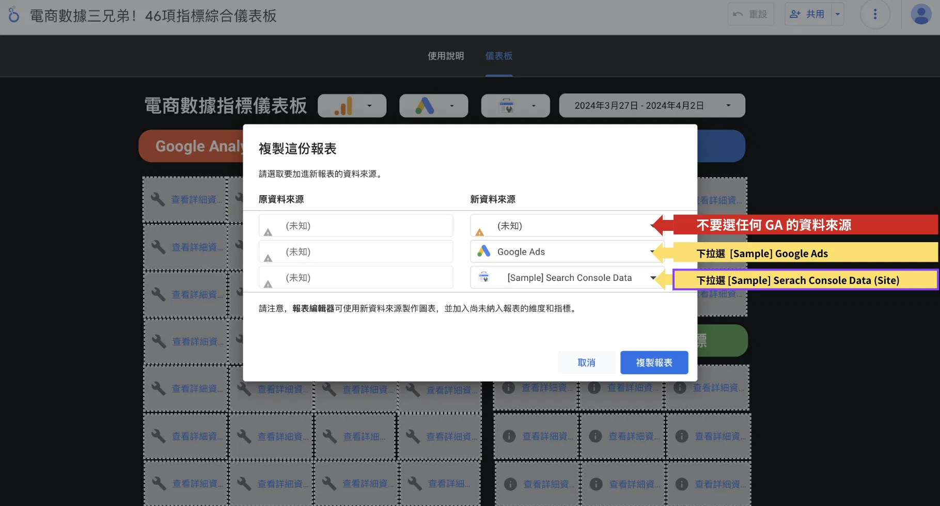Click the 取消 cancel button
The width and height of the screenshot is (940, 506).
[x=586, y=362]
